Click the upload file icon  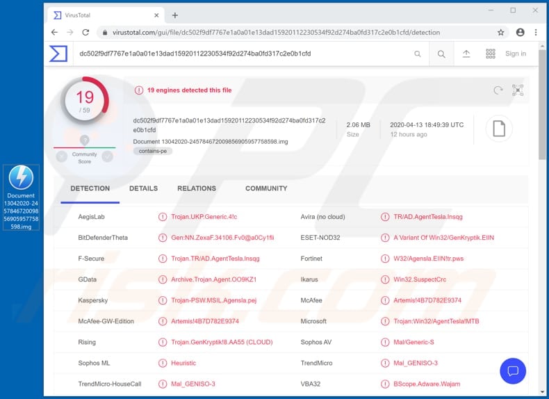(466, 54)
